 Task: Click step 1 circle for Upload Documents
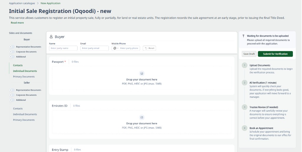point(244,65)
